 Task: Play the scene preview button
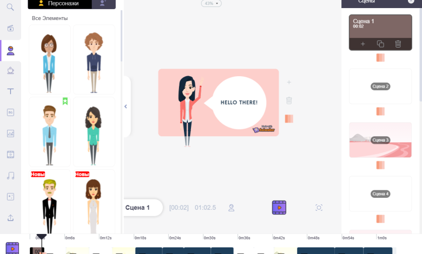pos(279,207)
